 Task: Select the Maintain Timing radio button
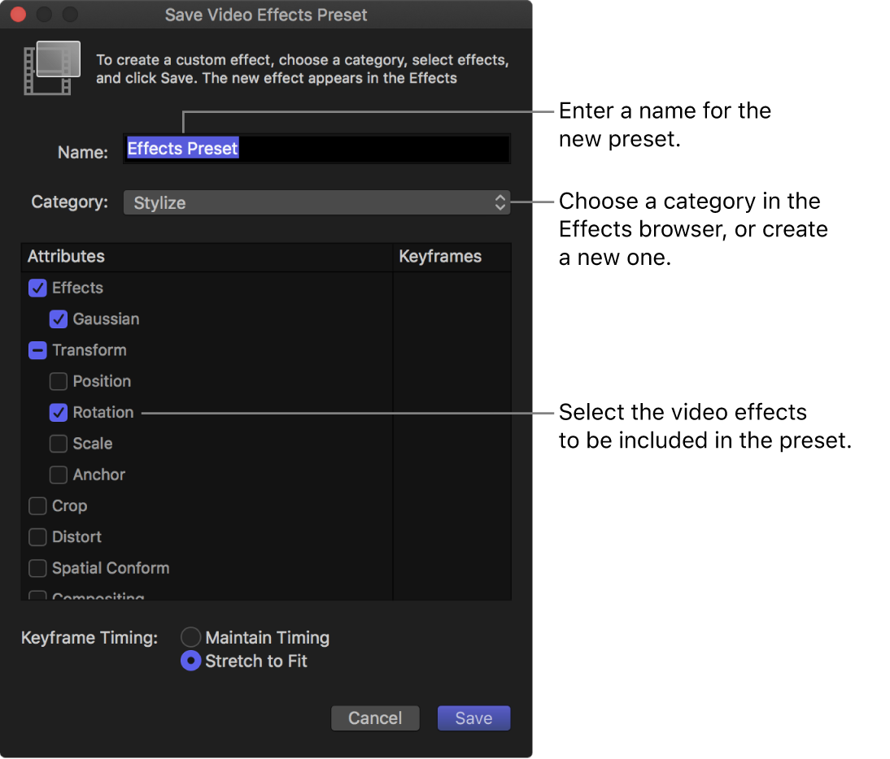(190, 637)
